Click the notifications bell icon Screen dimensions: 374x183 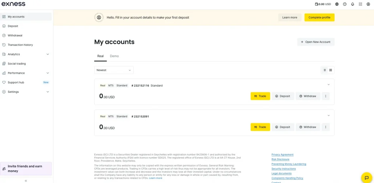[352, 4]
